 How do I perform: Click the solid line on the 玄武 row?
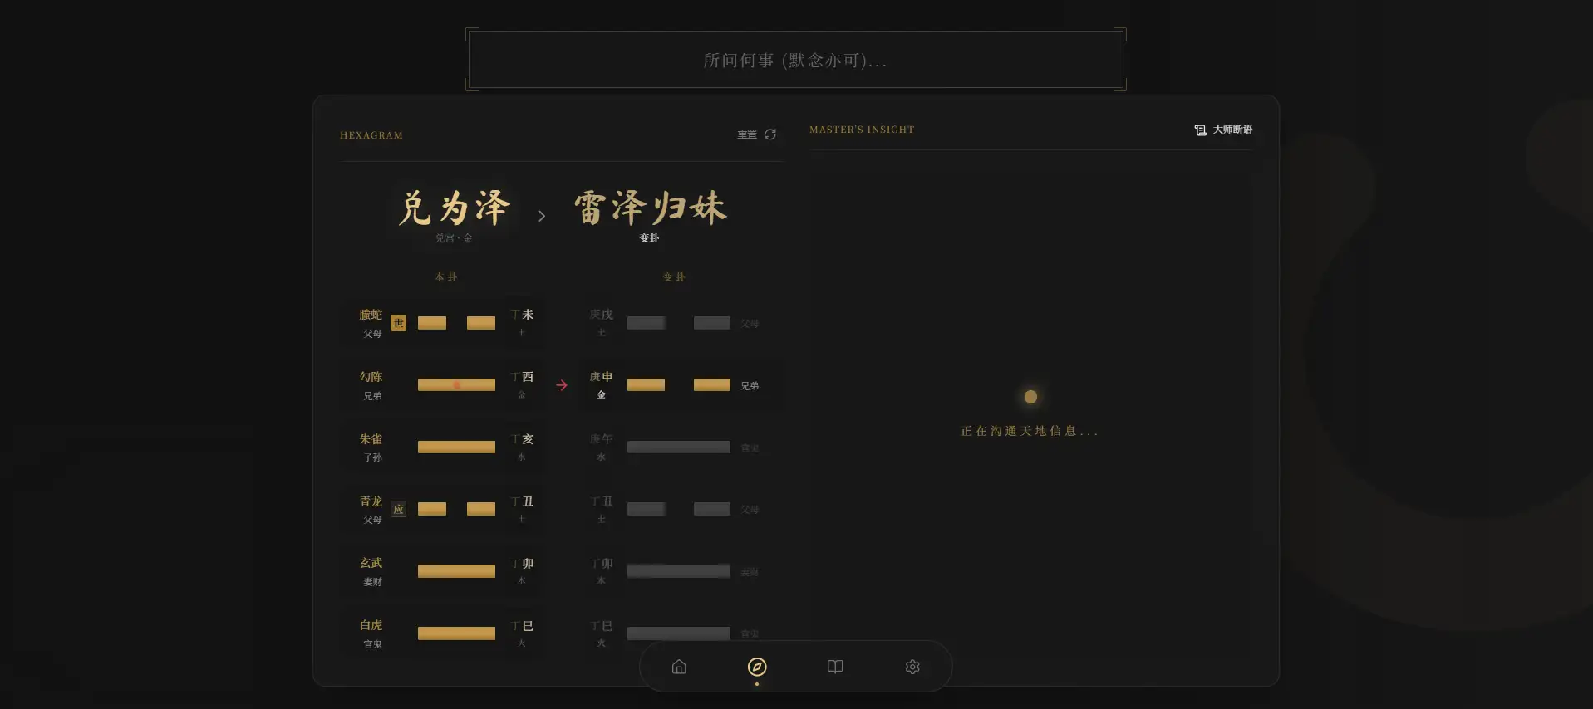[456, 571]
